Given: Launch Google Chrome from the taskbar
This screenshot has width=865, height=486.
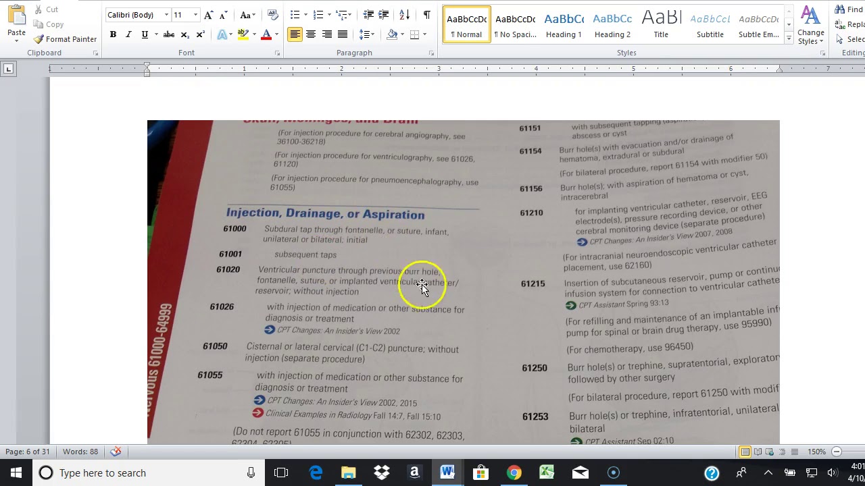Looking at the screenshot, I should (514, 473).
